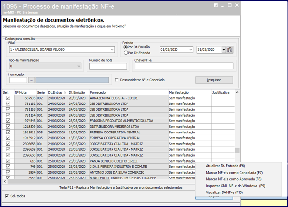
Task: Choose Importar XML NF-e do Windows (F9)
Action: (x=235, y=186)
